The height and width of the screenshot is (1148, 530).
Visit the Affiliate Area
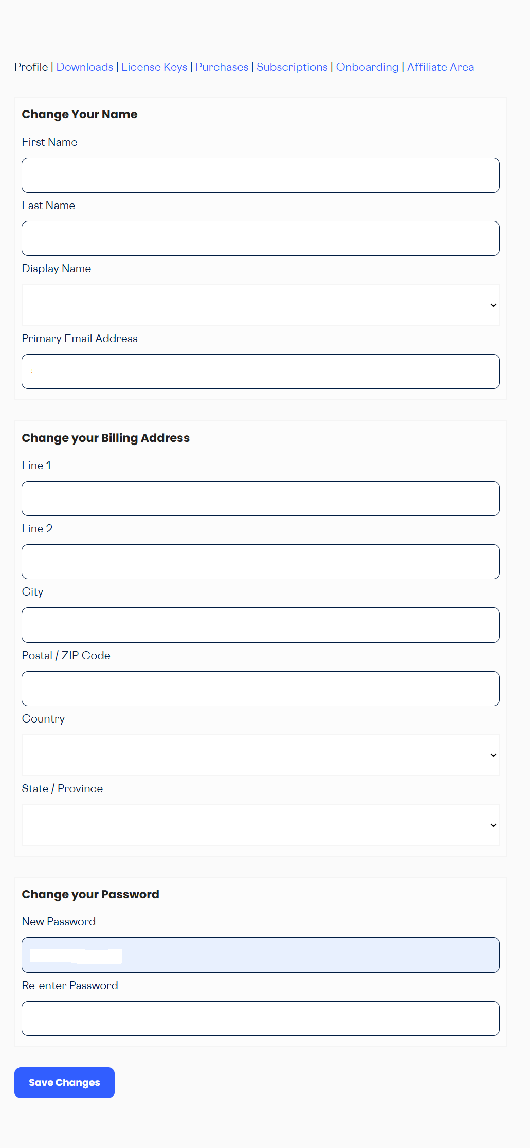click(440, 67)
